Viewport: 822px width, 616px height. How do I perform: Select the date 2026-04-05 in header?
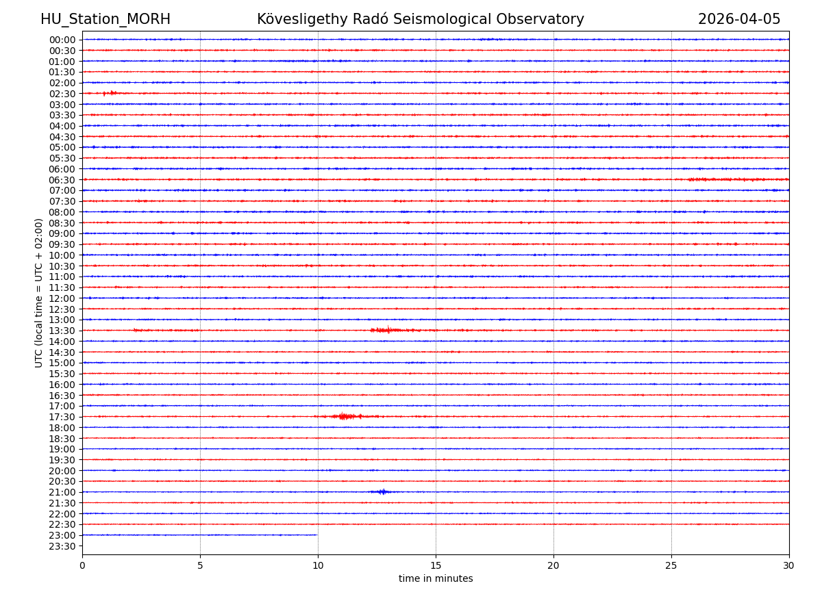pyautogui.click(x=739, y=19)
